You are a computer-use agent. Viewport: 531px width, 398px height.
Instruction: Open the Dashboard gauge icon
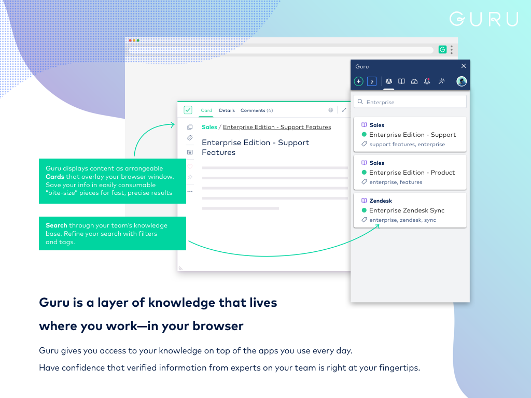click(414, 81)
